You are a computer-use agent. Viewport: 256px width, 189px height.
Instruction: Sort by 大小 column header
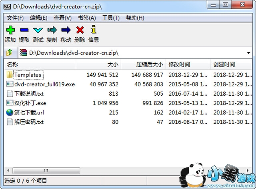[x=98, y=64]
